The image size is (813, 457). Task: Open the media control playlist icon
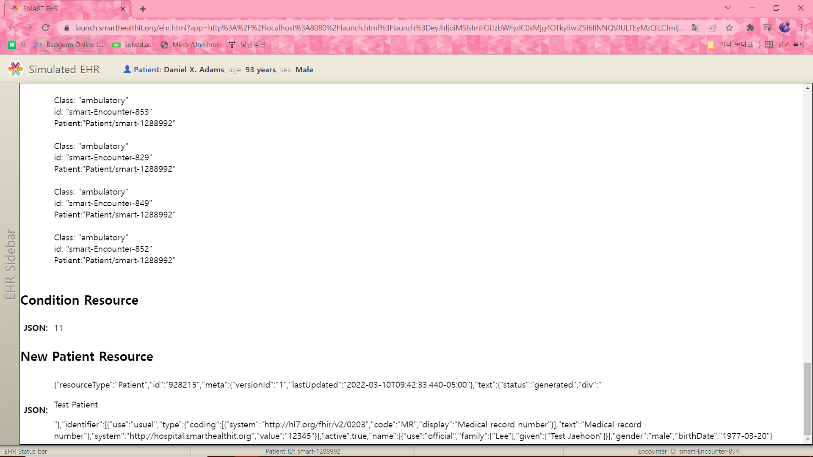tap(767, 28)
